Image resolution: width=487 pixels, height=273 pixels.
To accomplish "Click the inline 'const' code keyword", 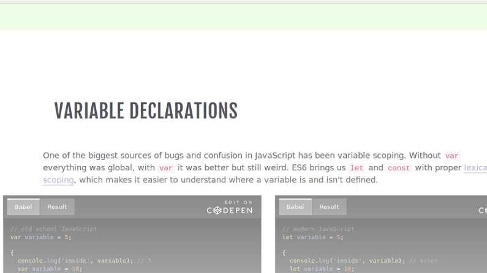I will pos(399,168).
